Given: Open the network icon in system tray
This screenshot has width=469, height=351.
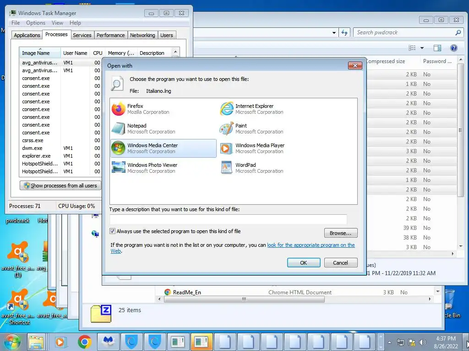Looking at the screenshot, I should click(400, 342).
